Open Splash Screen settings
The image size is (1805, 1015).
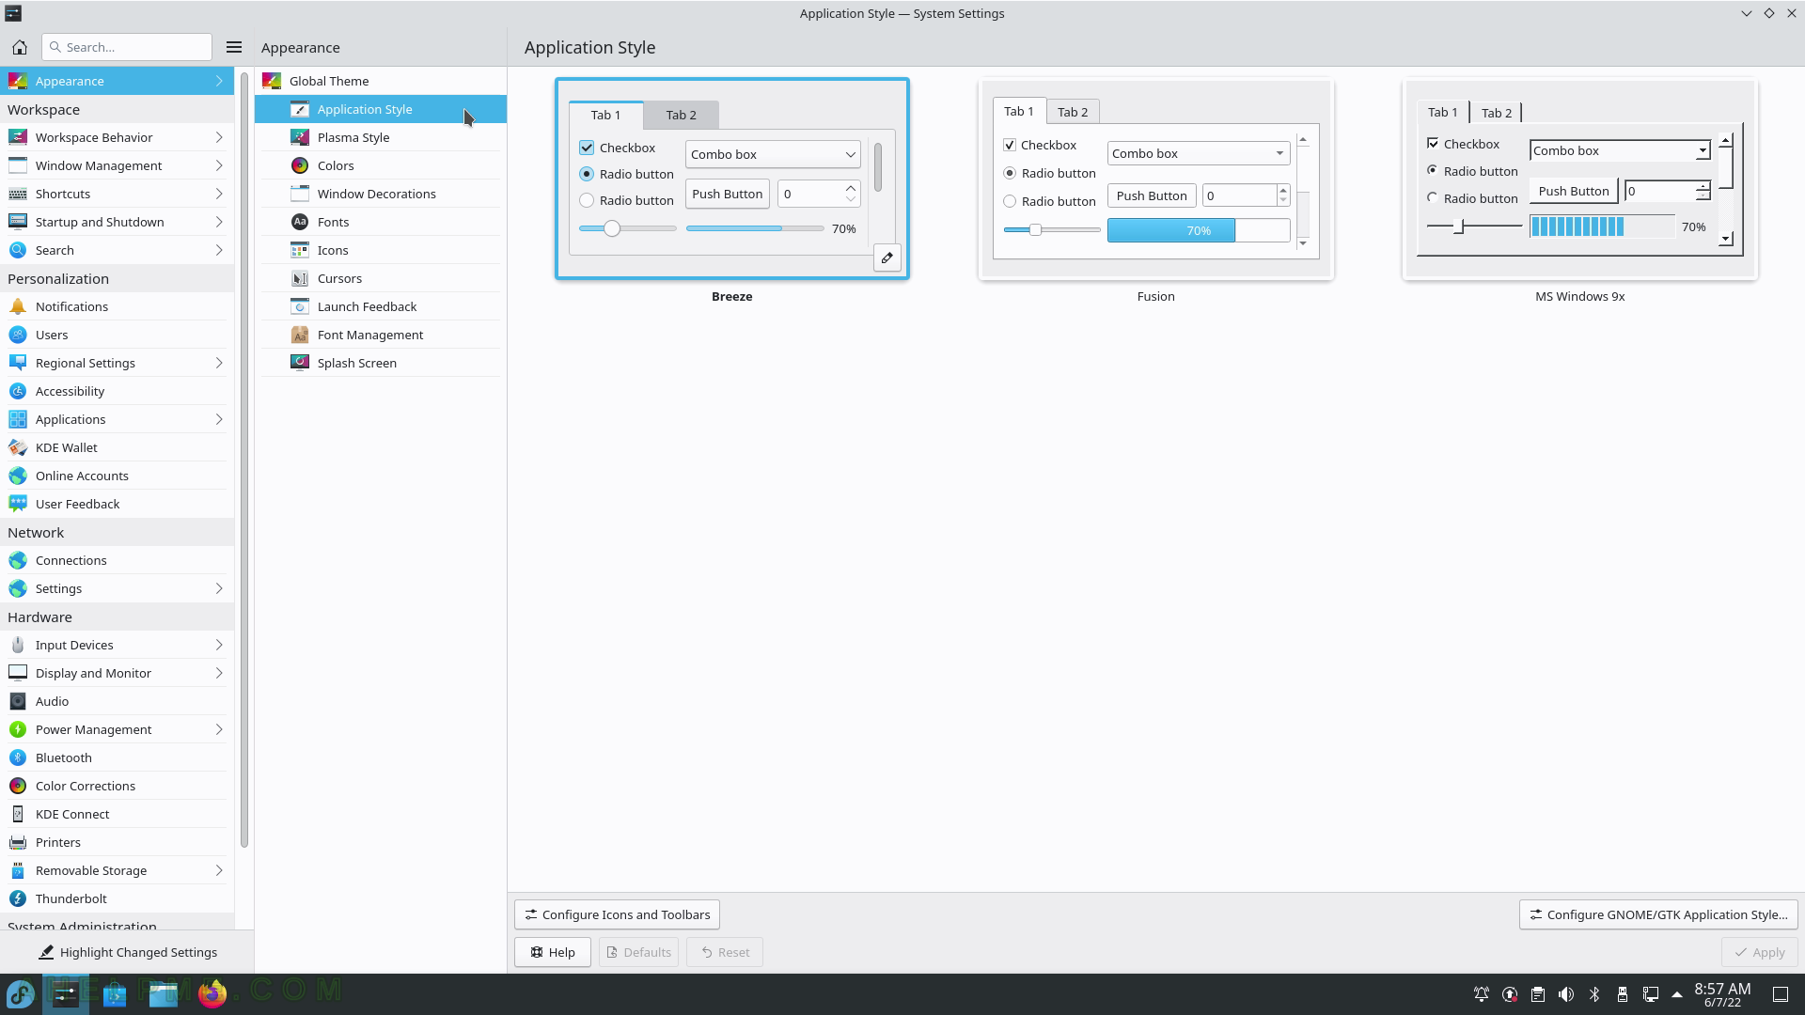coord(381,363)
